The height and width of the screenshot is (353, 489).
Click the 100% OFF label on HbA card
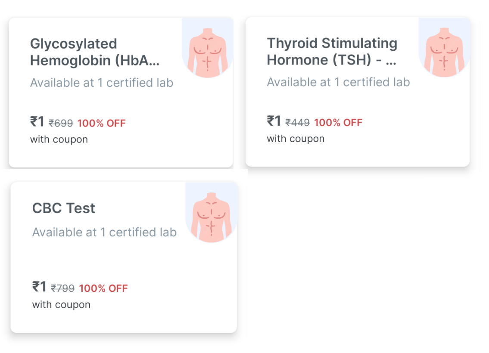click(101, 124)
